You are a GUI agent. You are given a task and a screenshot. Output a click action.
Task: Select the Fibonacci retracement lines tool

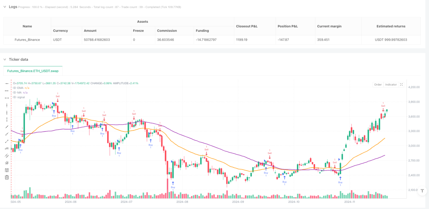click(x=7, y=170)
